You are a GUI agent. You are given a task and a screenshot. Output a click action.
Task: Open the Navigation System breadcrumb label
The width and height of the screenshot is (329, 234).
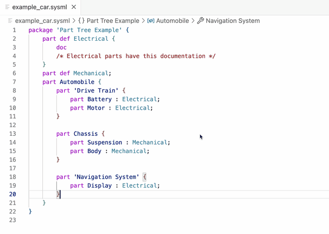click(x=232, y=21)
